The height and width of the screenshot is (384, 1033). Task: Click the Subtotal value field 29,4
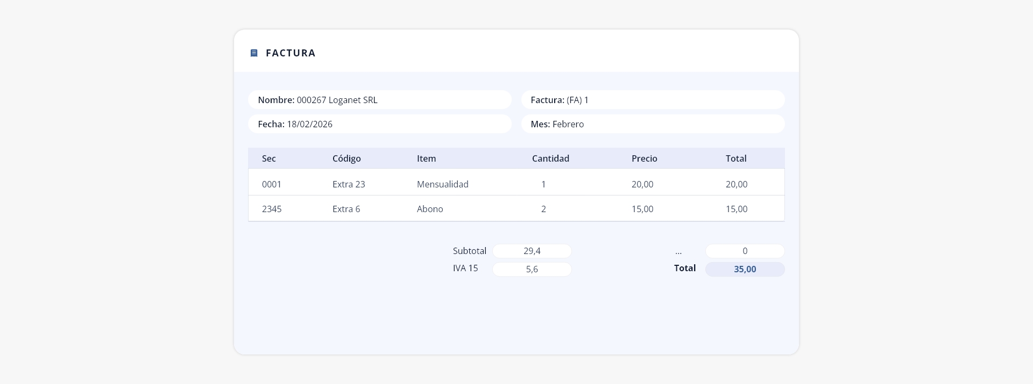(x=532, y=251)
